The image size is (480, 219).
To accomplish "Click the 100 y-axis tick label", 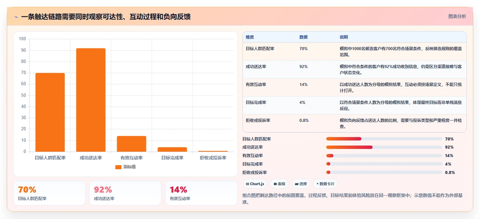I will point(22,39).
